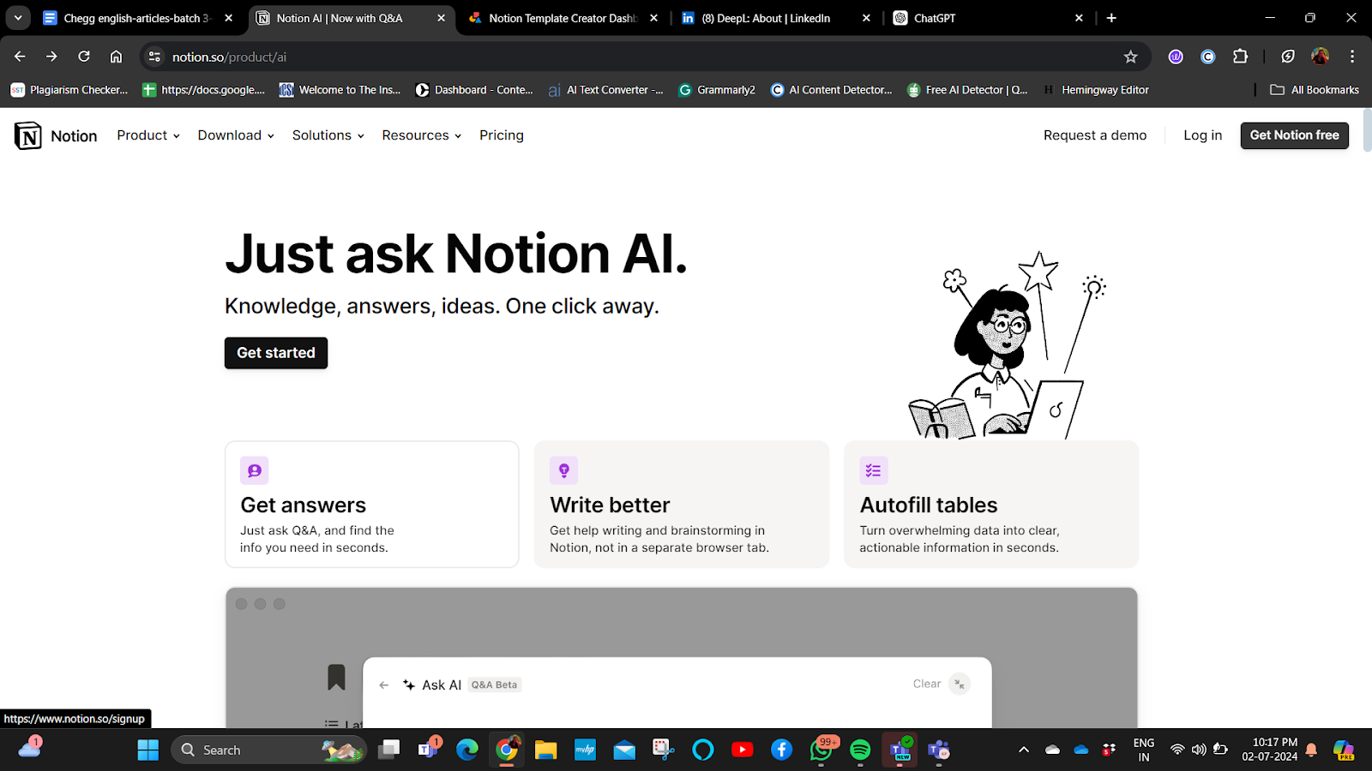Viewport: 1372px width, 771px height.
Task: Expand the Product menu
Action: point(148,135)
